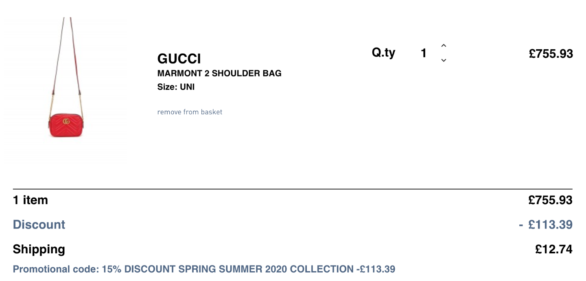Click the Discount label

pos(39,224)
